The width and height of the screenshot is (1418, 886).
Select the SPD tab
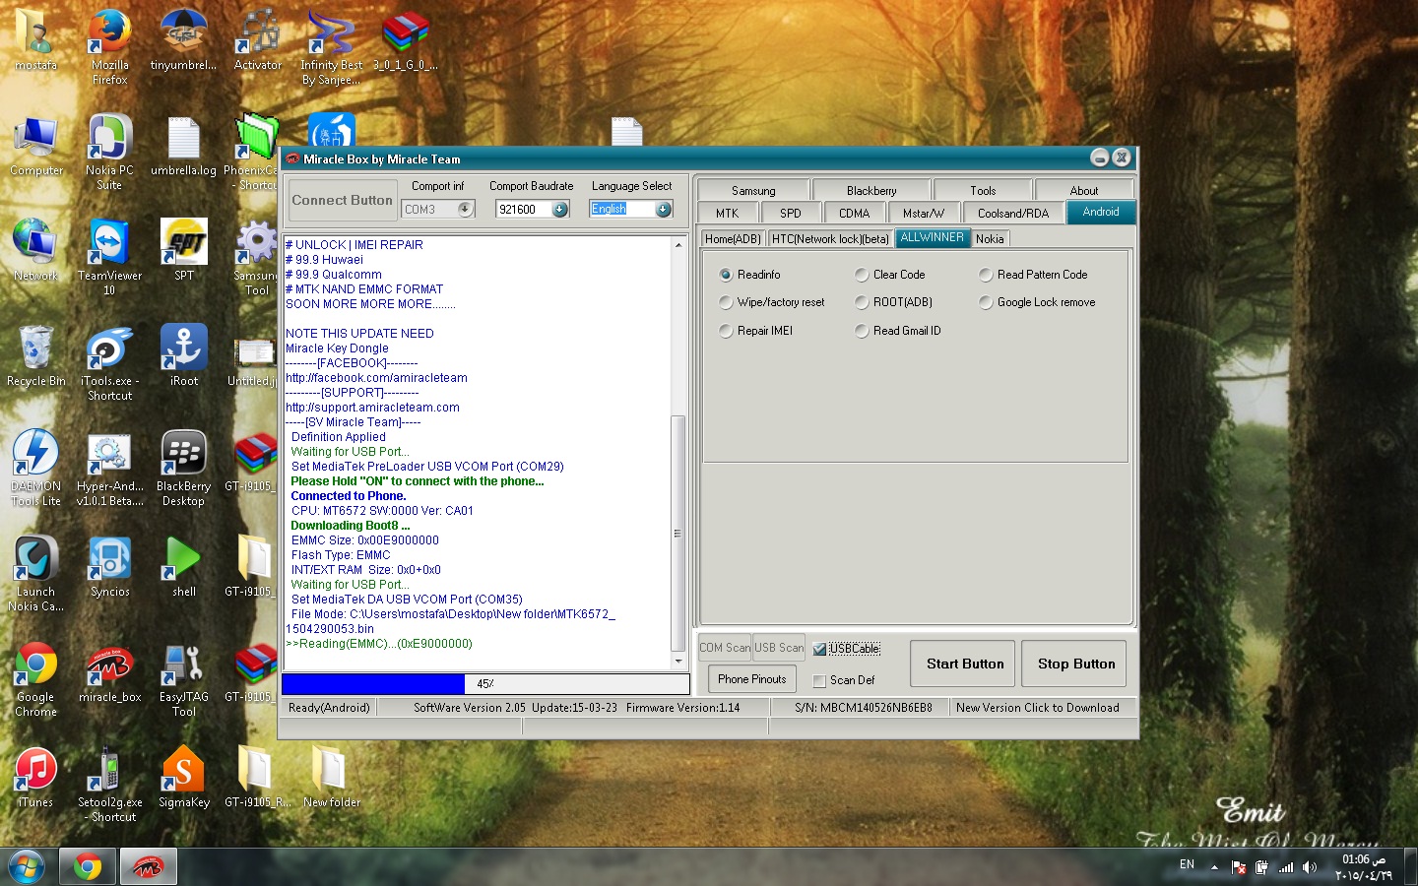(791, 213)
